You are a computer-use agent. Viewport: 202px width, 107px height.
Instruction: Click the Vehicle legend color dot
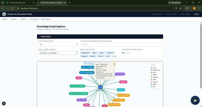click(151, 75)
